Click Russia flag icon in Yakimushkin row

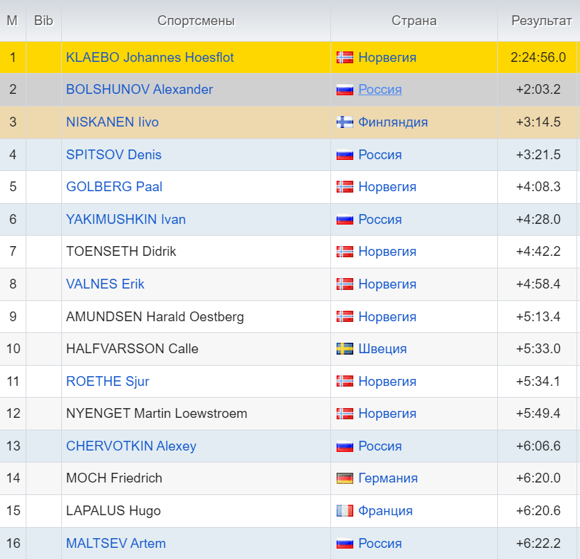click(345, 220)
